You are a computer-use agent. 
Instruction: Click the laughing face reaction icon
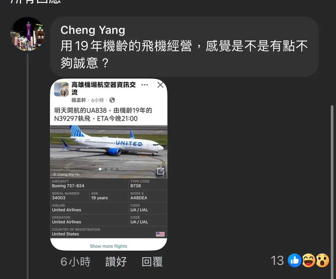click(308, 260)
